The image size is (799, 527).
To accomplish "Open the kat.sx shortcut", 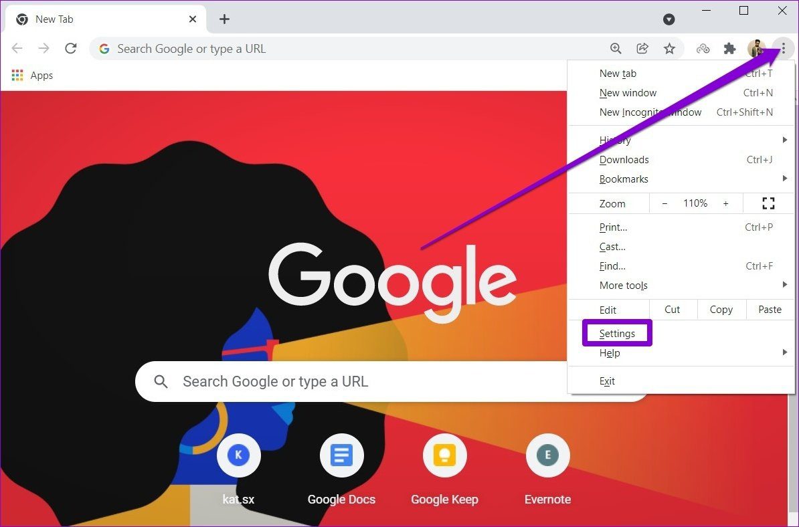I will 238,470.
